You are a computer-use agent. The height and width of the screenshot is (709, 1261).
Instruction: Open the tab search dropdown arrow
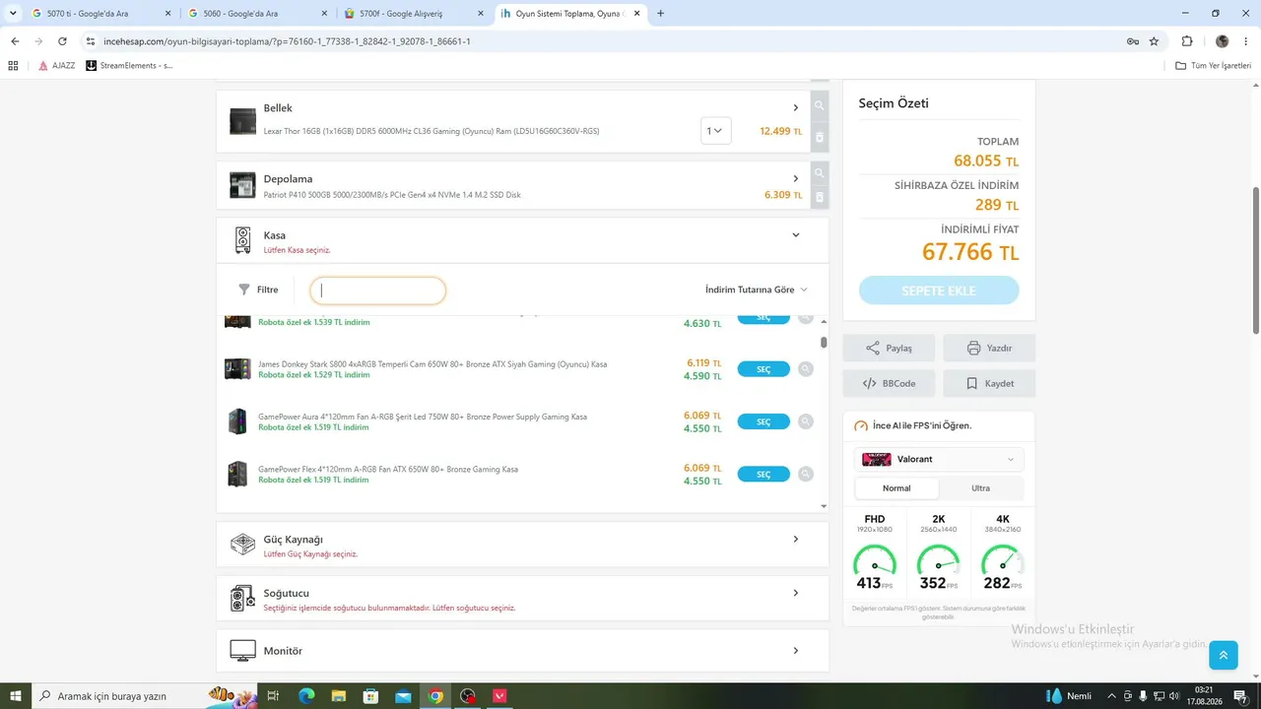tap(13, 14)
